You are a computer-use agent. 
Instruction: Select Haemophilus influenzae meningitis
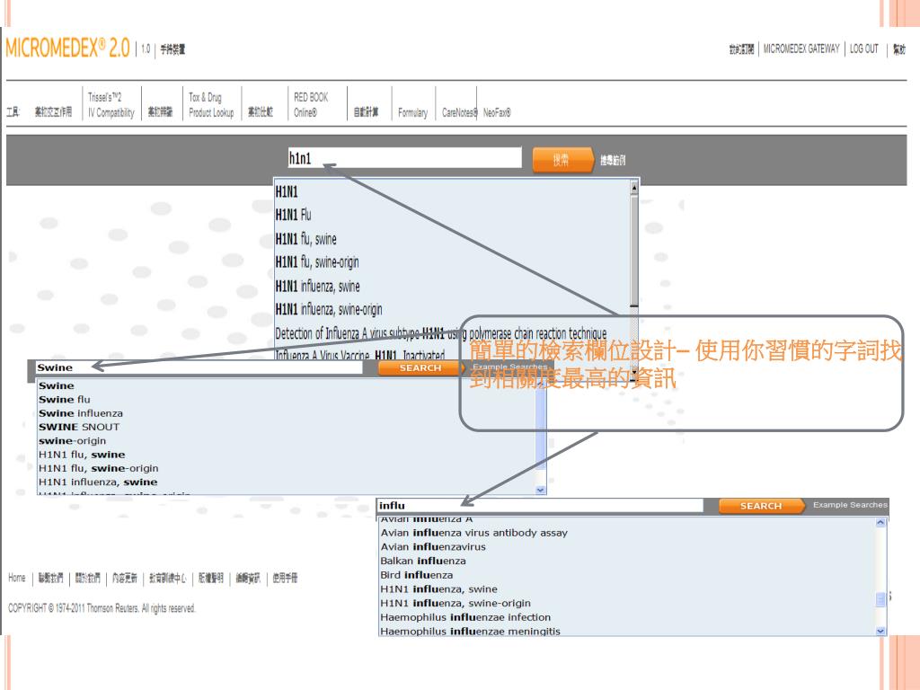pos(470,632)
